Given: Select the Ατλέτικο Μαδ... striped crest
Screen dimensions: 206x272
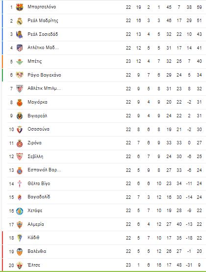Looking at the screenshot, I should pyautogui.click(x=20, y=48).
